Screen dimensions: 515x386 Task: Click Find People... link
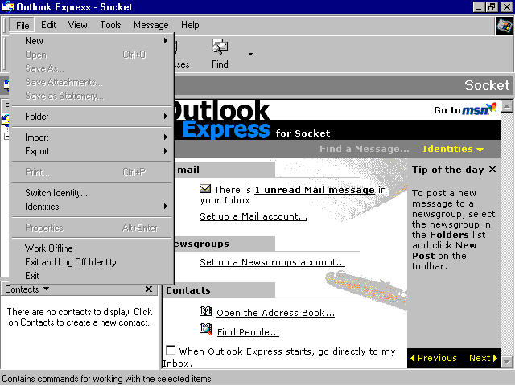click(x=248, y=332)
